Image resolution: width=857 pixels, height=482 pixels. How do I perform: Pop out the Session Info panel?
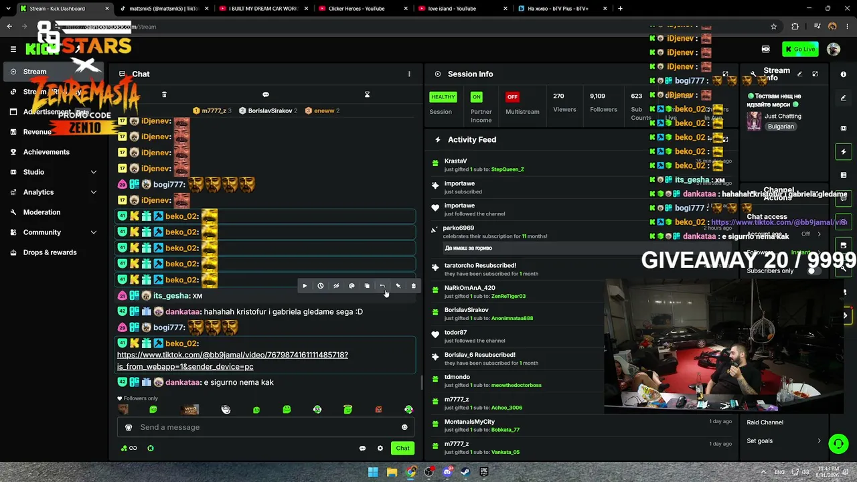725,74
